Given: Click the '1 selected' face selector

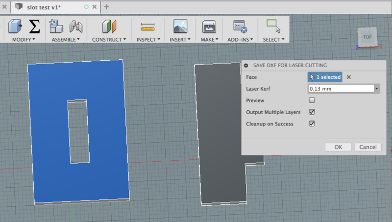Looking at the screenshot, I should pyautogui.click(x=325, y=77).
